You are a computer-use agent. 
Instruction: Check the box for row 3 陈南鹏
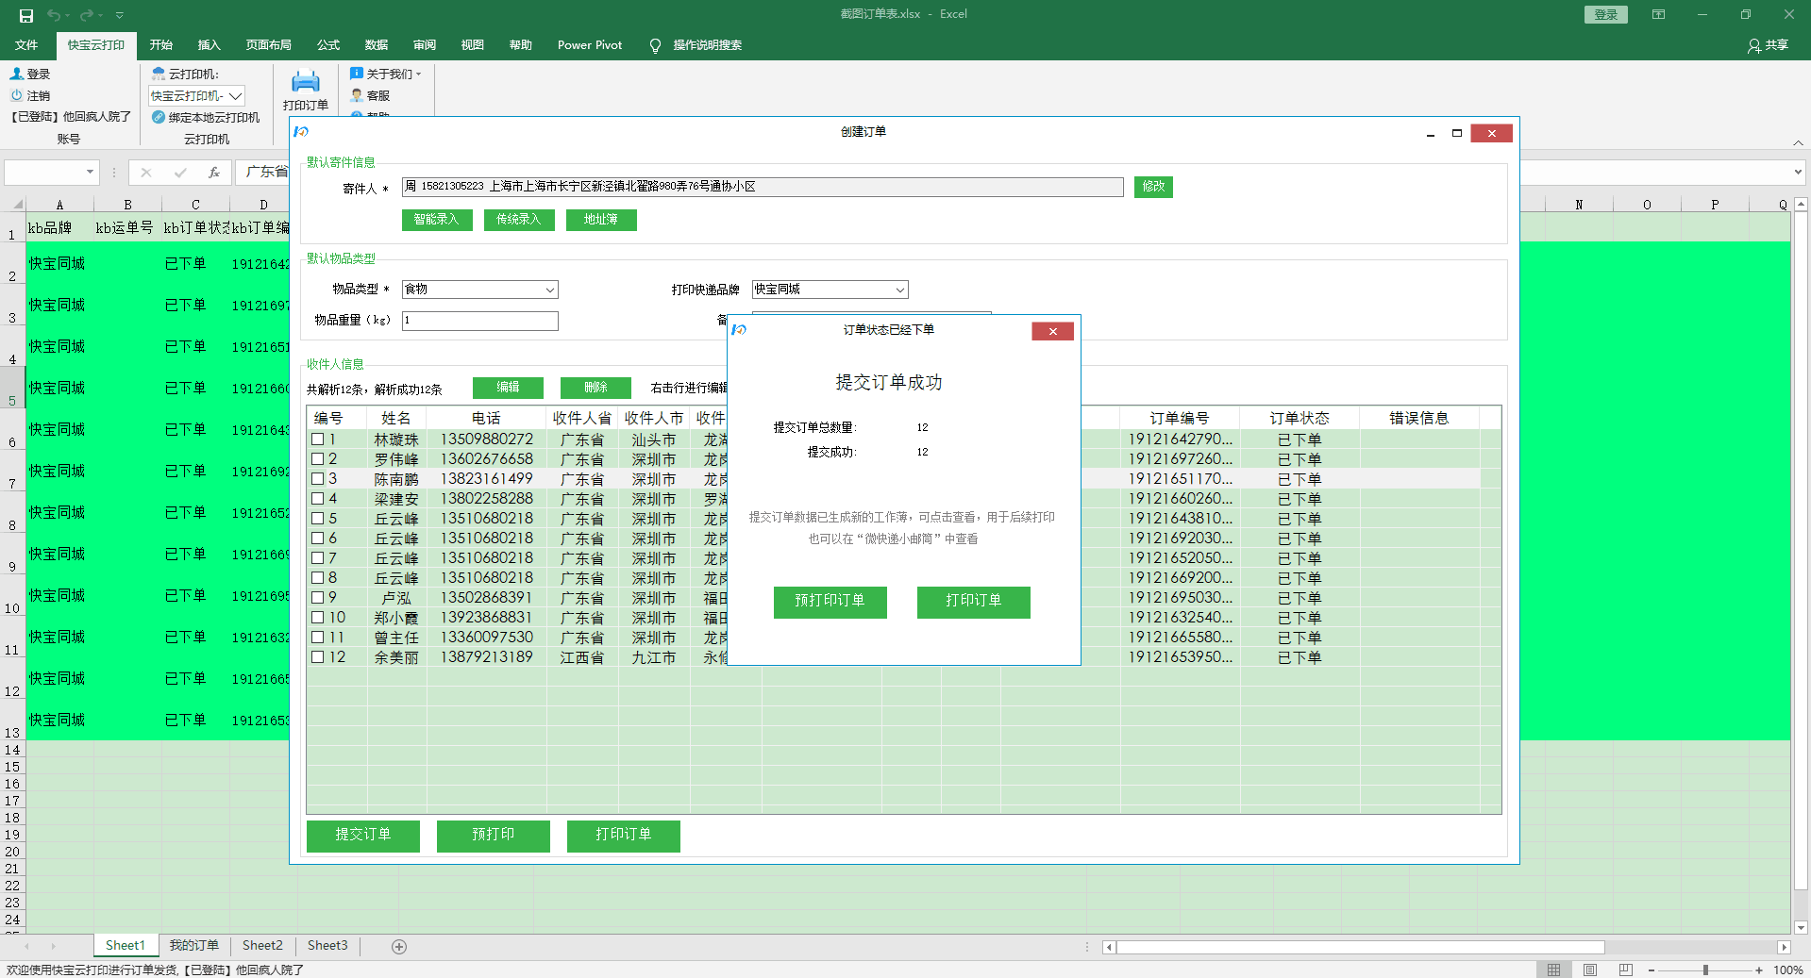coord(318,479)
